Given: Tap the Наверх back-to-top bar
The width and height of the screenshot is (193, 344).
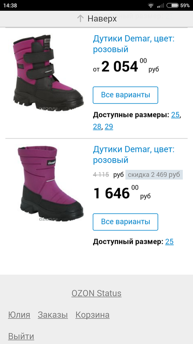Looking at the screenshot, I should 96,19.
